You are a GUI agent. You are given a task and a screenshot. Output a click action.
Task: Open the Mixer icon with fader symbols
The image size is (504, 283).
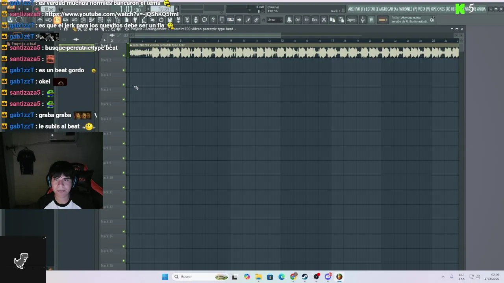point(109,20)
